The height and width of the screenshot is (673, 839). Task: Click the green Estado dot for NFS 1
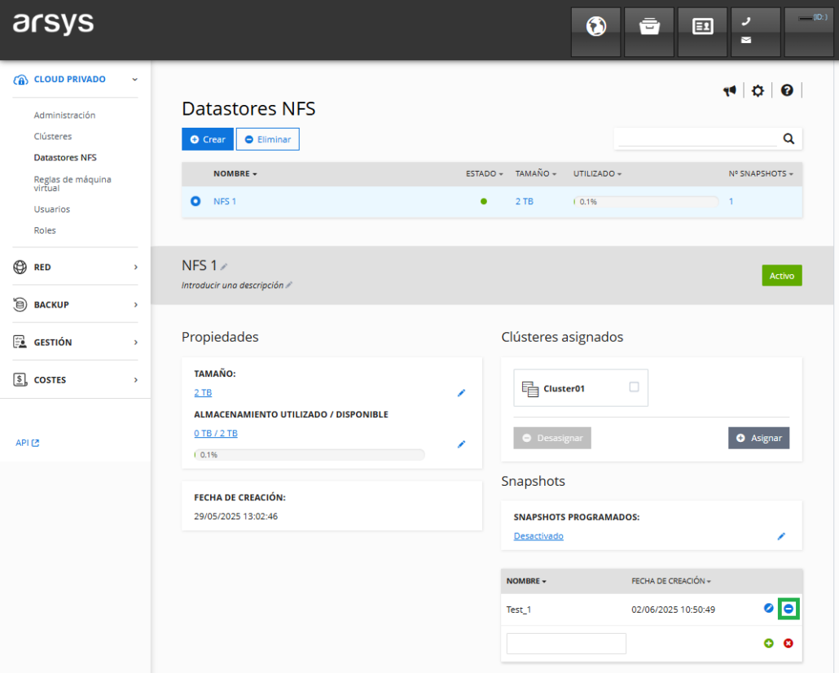click(484, 202)
